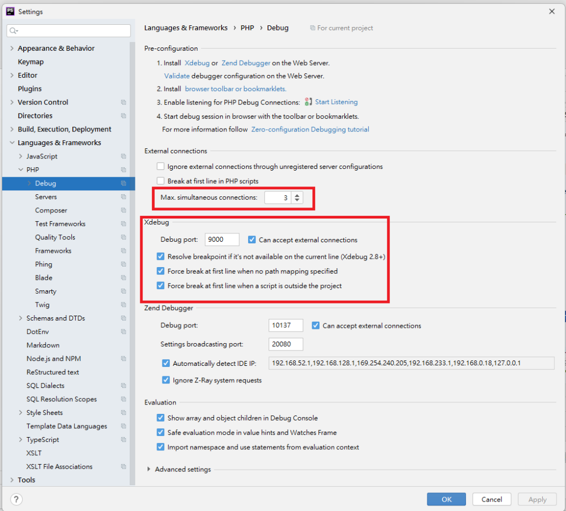
Task: Uncheck Xdebug Can accept external connections
Action: (x=252, y=240)
